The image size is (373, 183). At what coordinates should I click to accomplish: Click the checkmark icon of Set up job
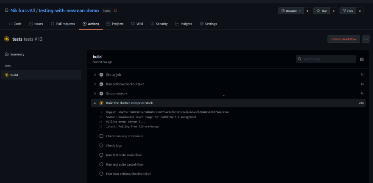pos(101,75)
